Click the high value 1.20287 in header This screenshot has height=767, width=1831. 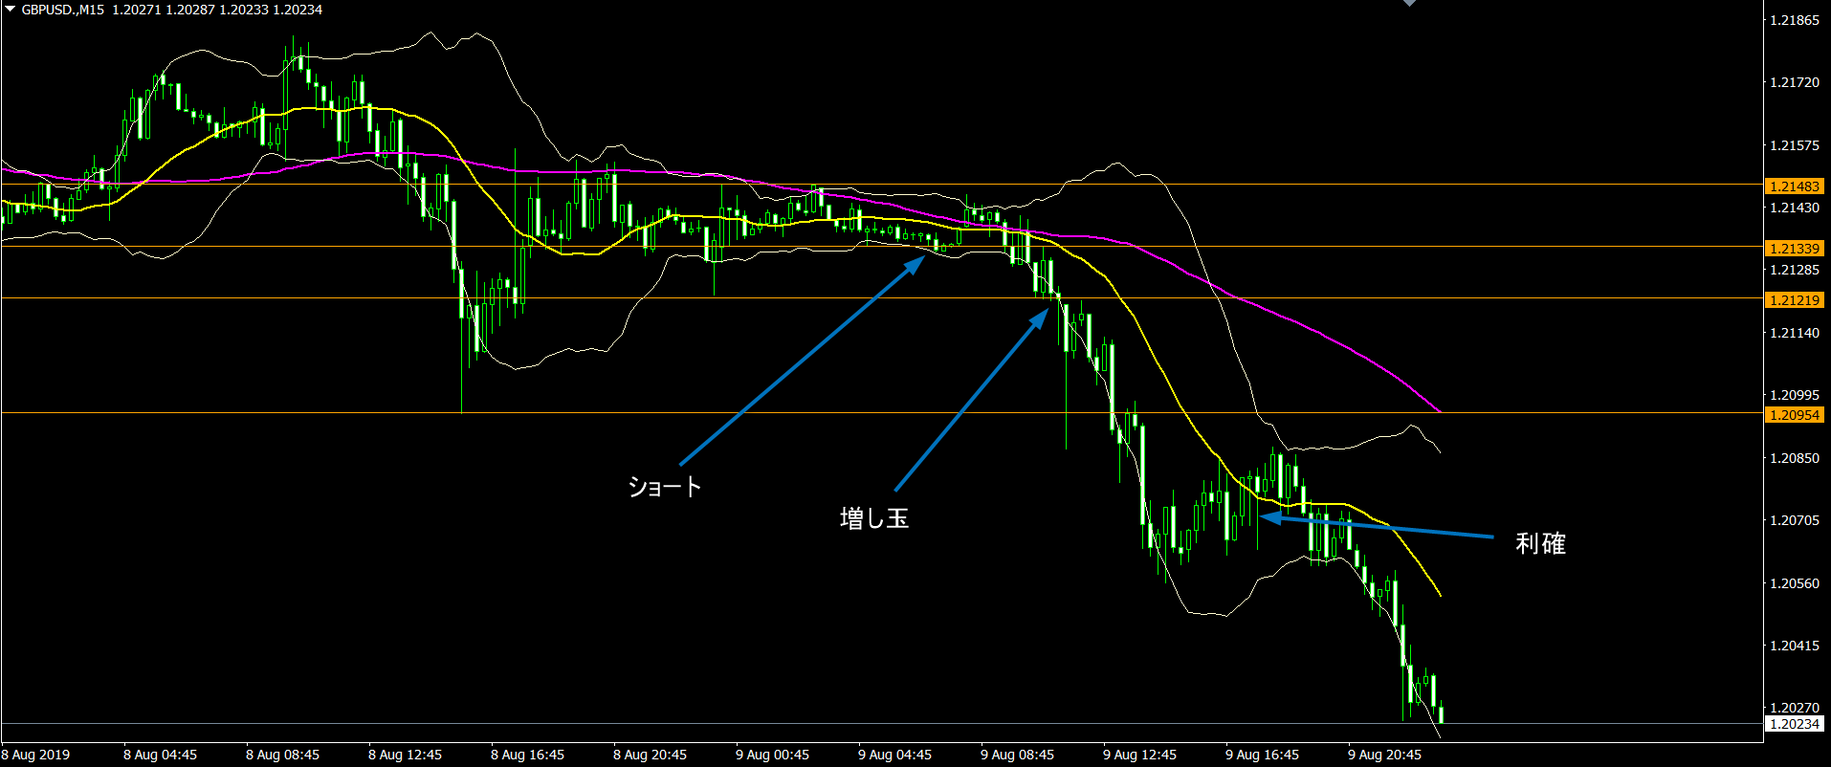(x=189, y=10)
